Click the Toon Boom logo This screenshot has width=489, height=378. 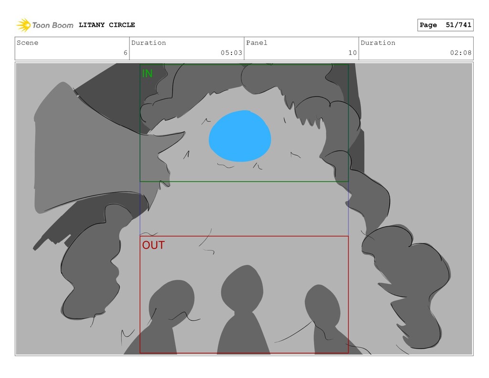(44, 25)
